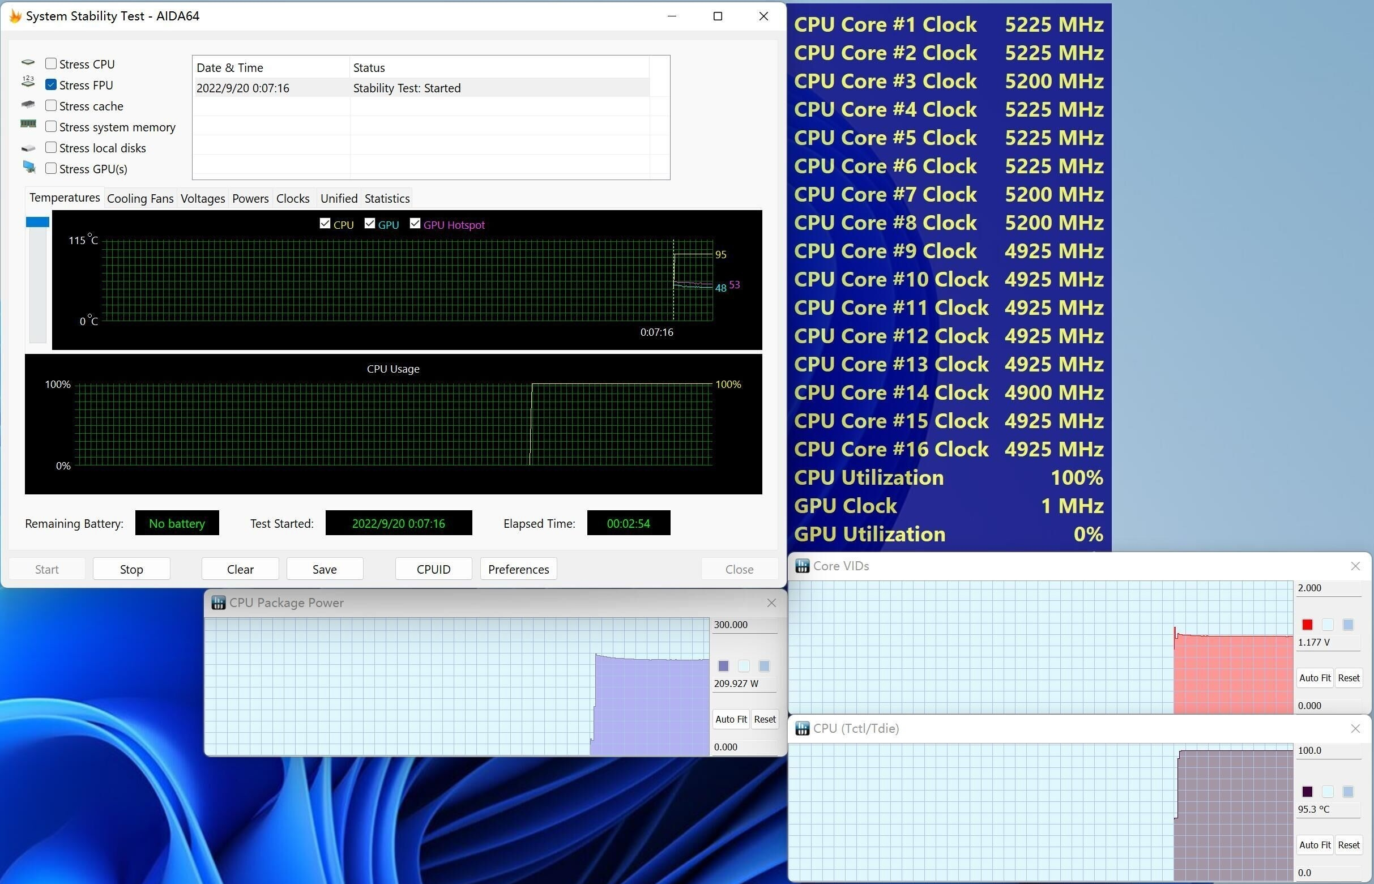Image resolution: width=1374 pixels, height=884 pixels.
Task: Toggle CPU temperature graph checkbox
Action: coord(325,223)
